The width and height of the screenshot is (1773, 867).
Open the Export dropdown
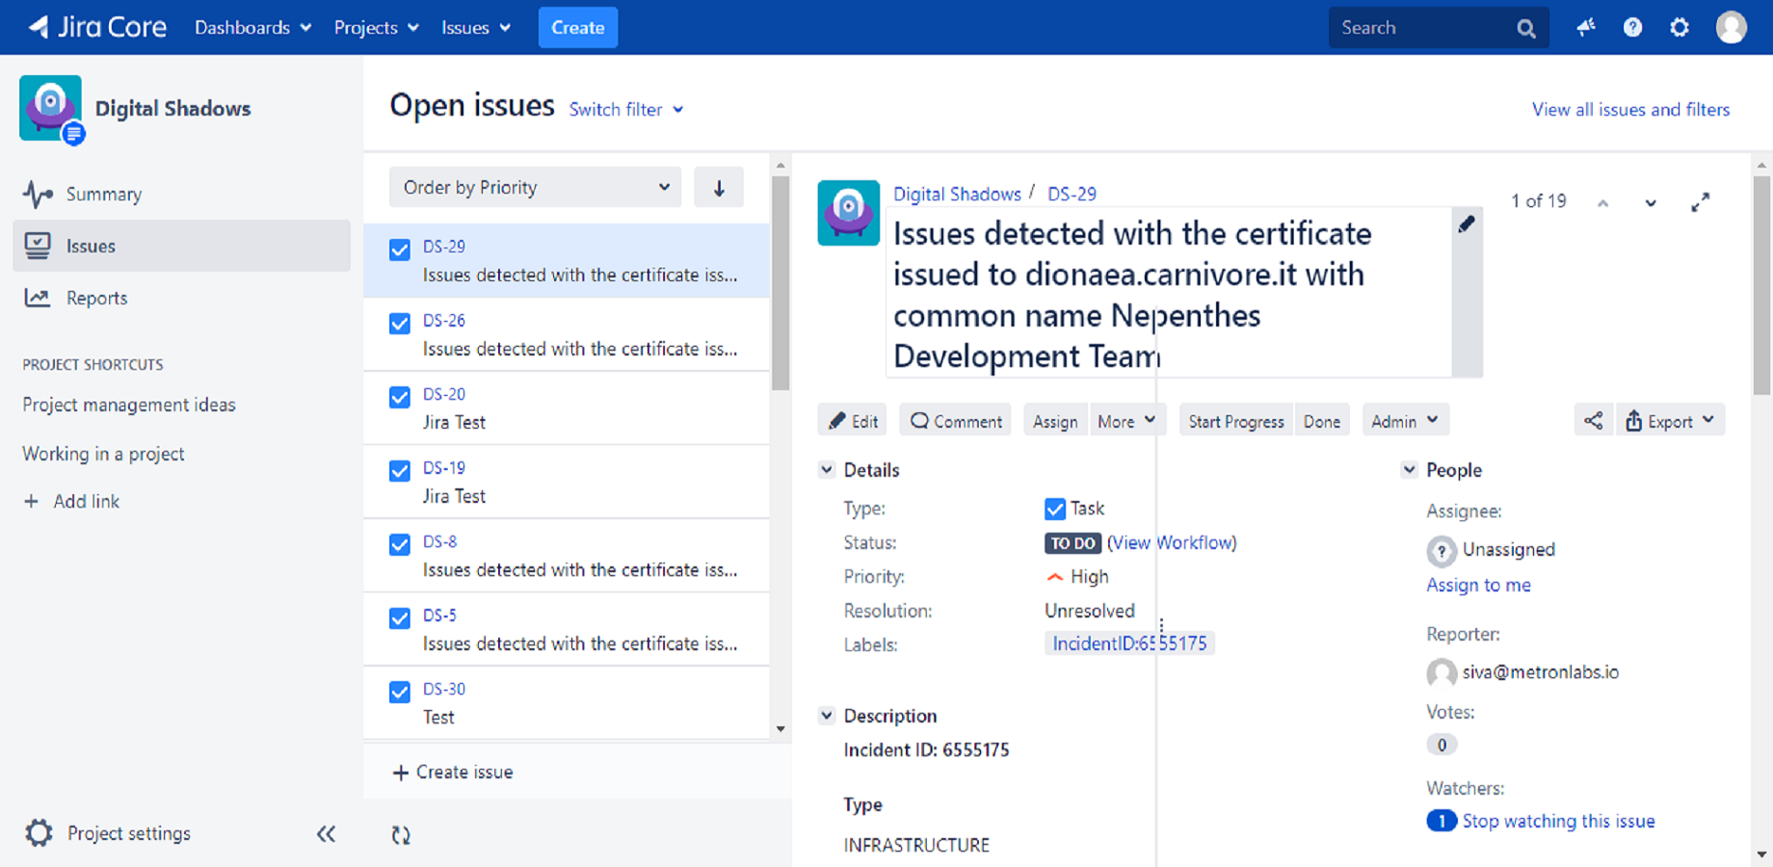tap(1671, 421)
